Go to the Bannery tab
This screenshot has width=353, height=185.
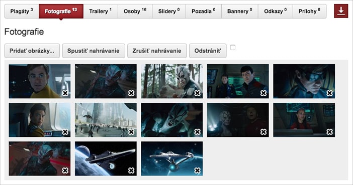pos(239,11)
